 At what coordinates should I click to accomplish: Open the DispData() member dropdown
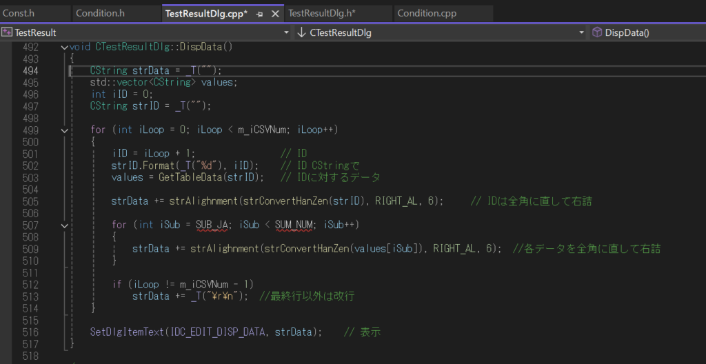click(699, 32)
